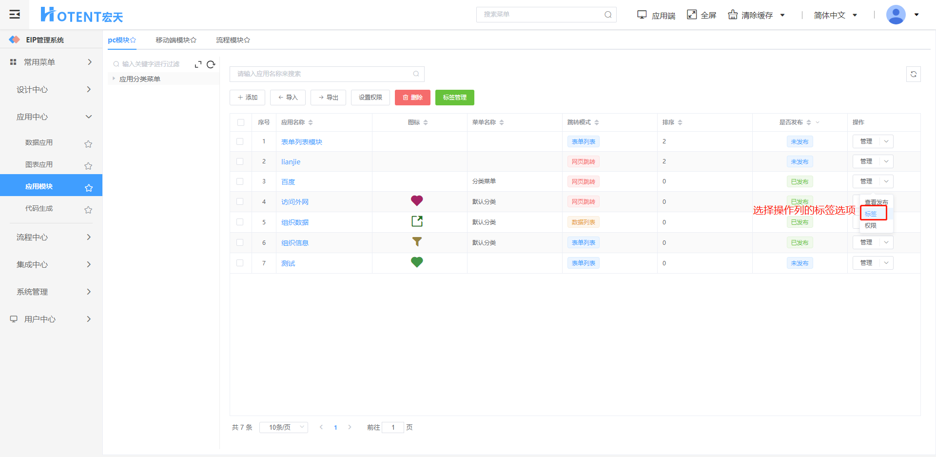Image resolution: width=936 pixels, height=457 pixels.
Task: Click the application name search field
Action: point(322,74)
